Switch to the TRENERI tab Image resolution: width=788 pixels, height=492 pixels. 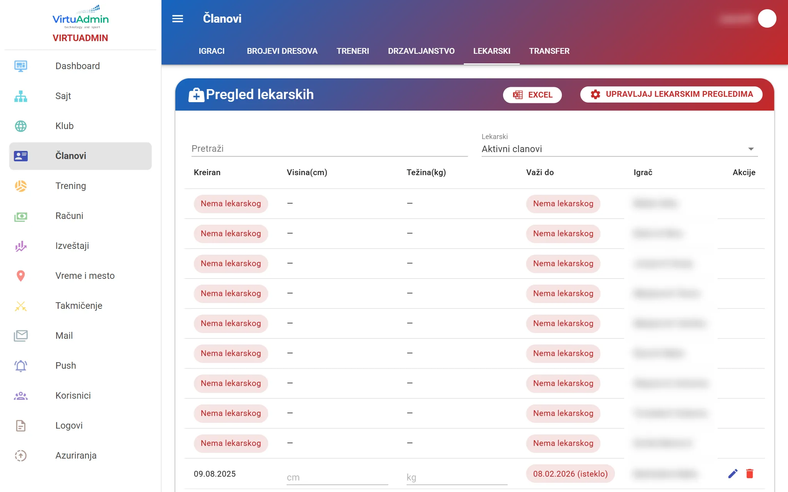pyautogui.click(x=353, y=51)
